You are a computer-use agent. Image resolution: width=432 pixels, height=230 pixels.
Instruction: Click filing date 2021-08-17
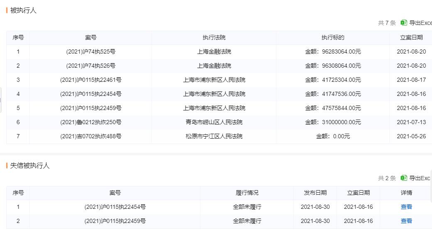[x=411, y=80]
